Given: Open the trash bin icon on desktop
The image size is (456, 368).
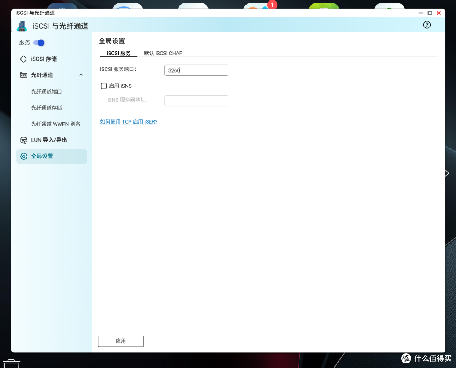Looking at the screenshot, I should (x=11, y=364).
